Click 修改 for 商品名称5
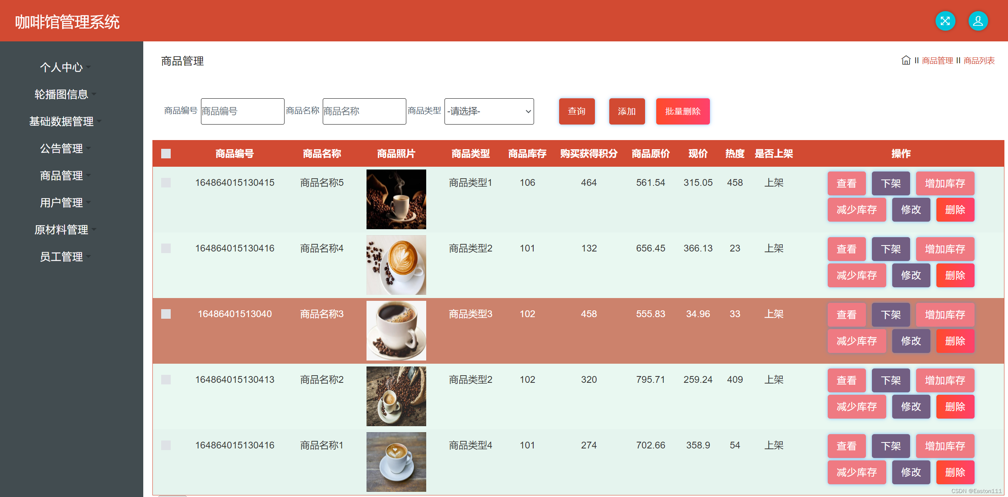This screenshot has height=497, width=1008. (911, 210)
